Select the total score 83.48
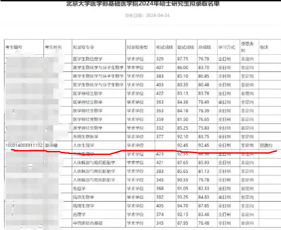The width and height of the screenshot is (281, 230). tap(204, 214)
